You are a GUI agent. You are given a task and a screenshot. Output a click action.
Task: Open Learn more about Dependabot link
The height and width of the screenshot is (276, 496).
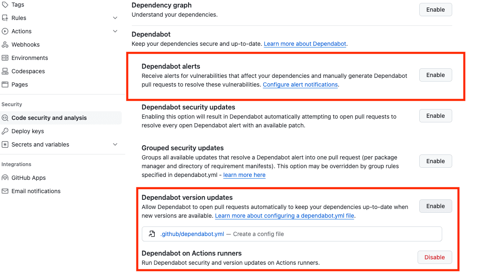point(305,44)
